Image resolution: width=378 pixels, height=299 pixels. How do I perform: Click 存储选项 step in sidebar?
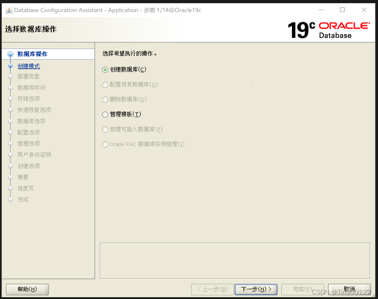(x=28, y=99)
